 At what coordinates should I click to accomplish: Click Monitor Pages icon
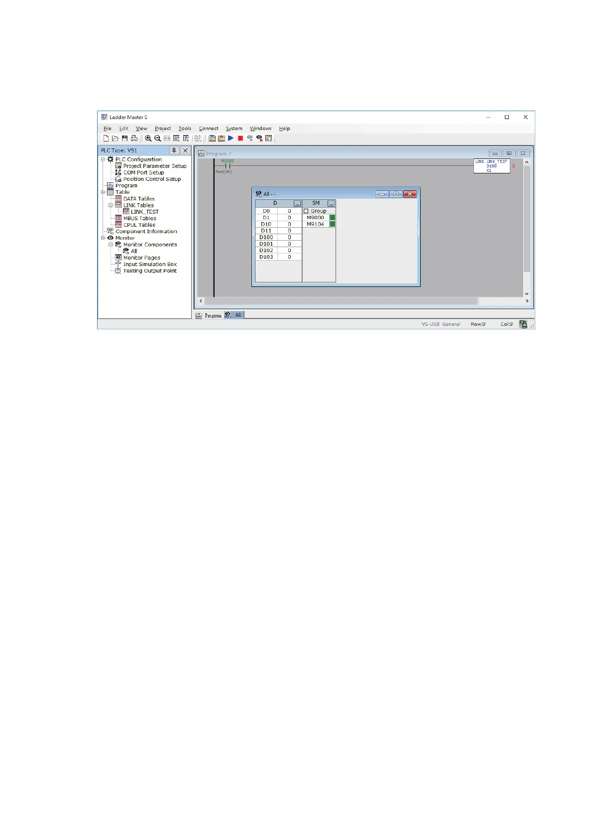pos(118,258)
